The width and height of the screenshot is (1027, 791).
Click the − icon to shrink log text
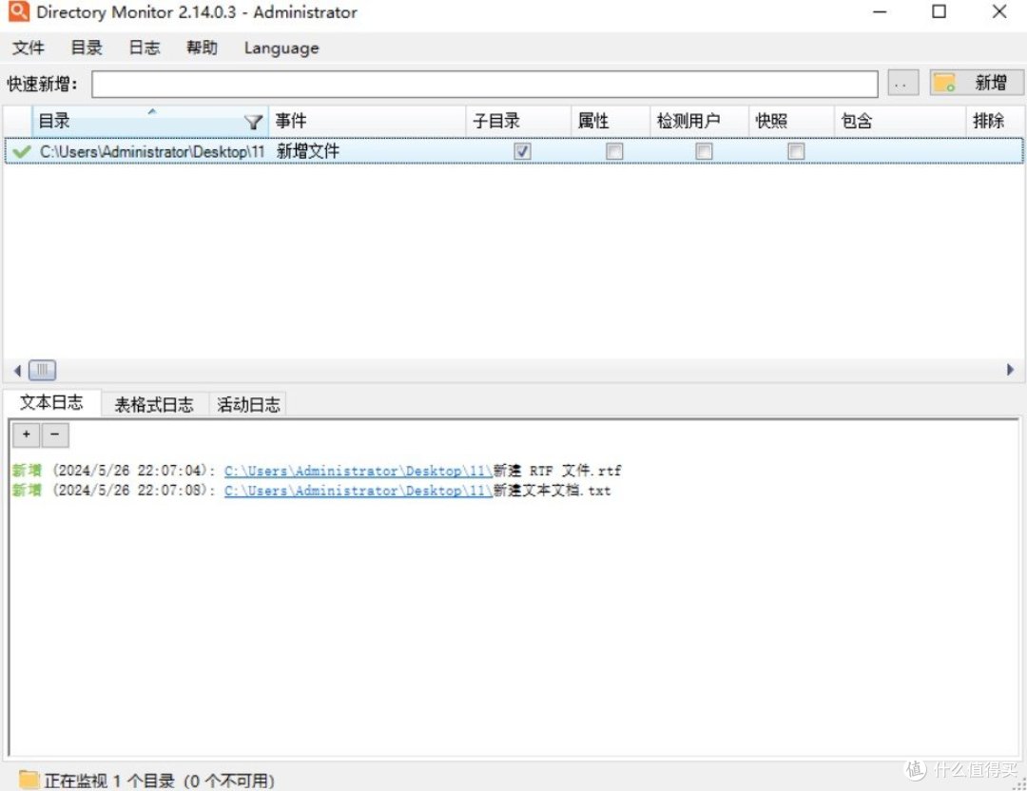(54, 434)
